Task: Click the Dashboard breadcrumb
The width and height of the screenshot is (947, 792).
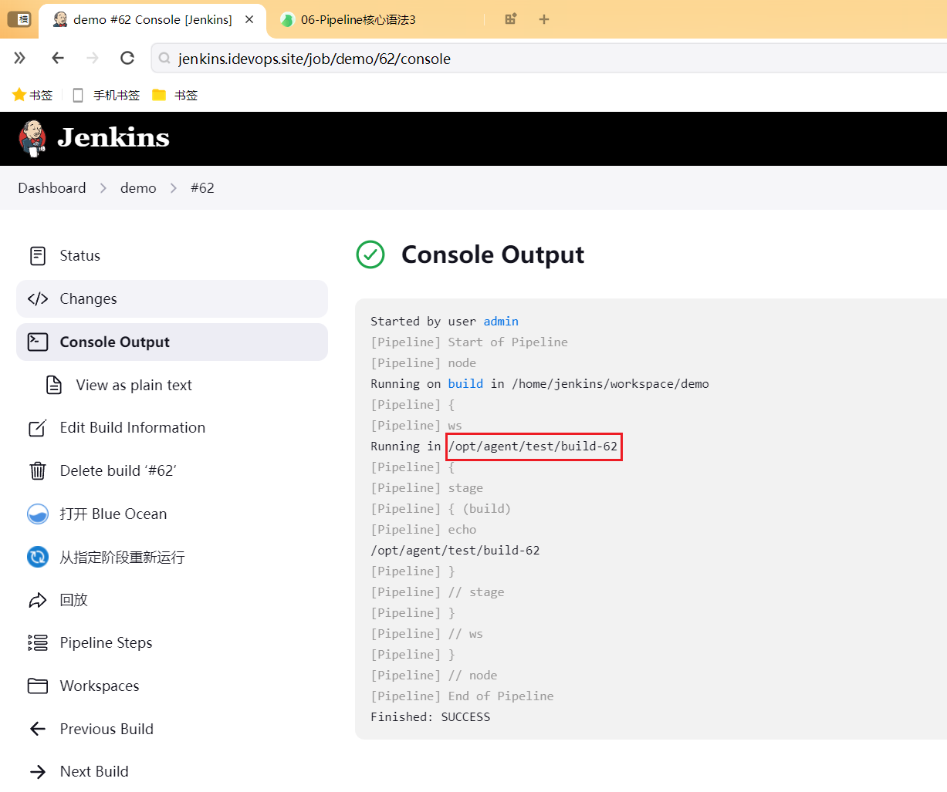Action: tap(52, 188)
